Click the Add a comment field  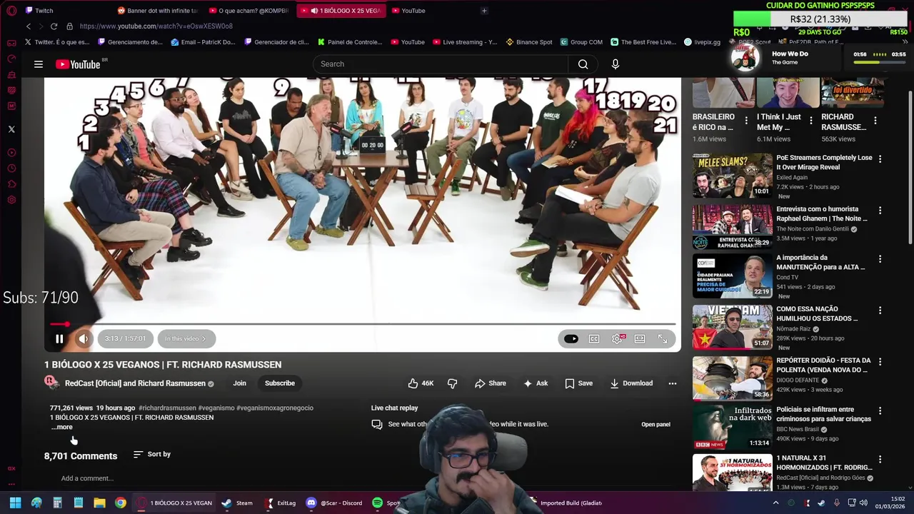tap(87, 478)
